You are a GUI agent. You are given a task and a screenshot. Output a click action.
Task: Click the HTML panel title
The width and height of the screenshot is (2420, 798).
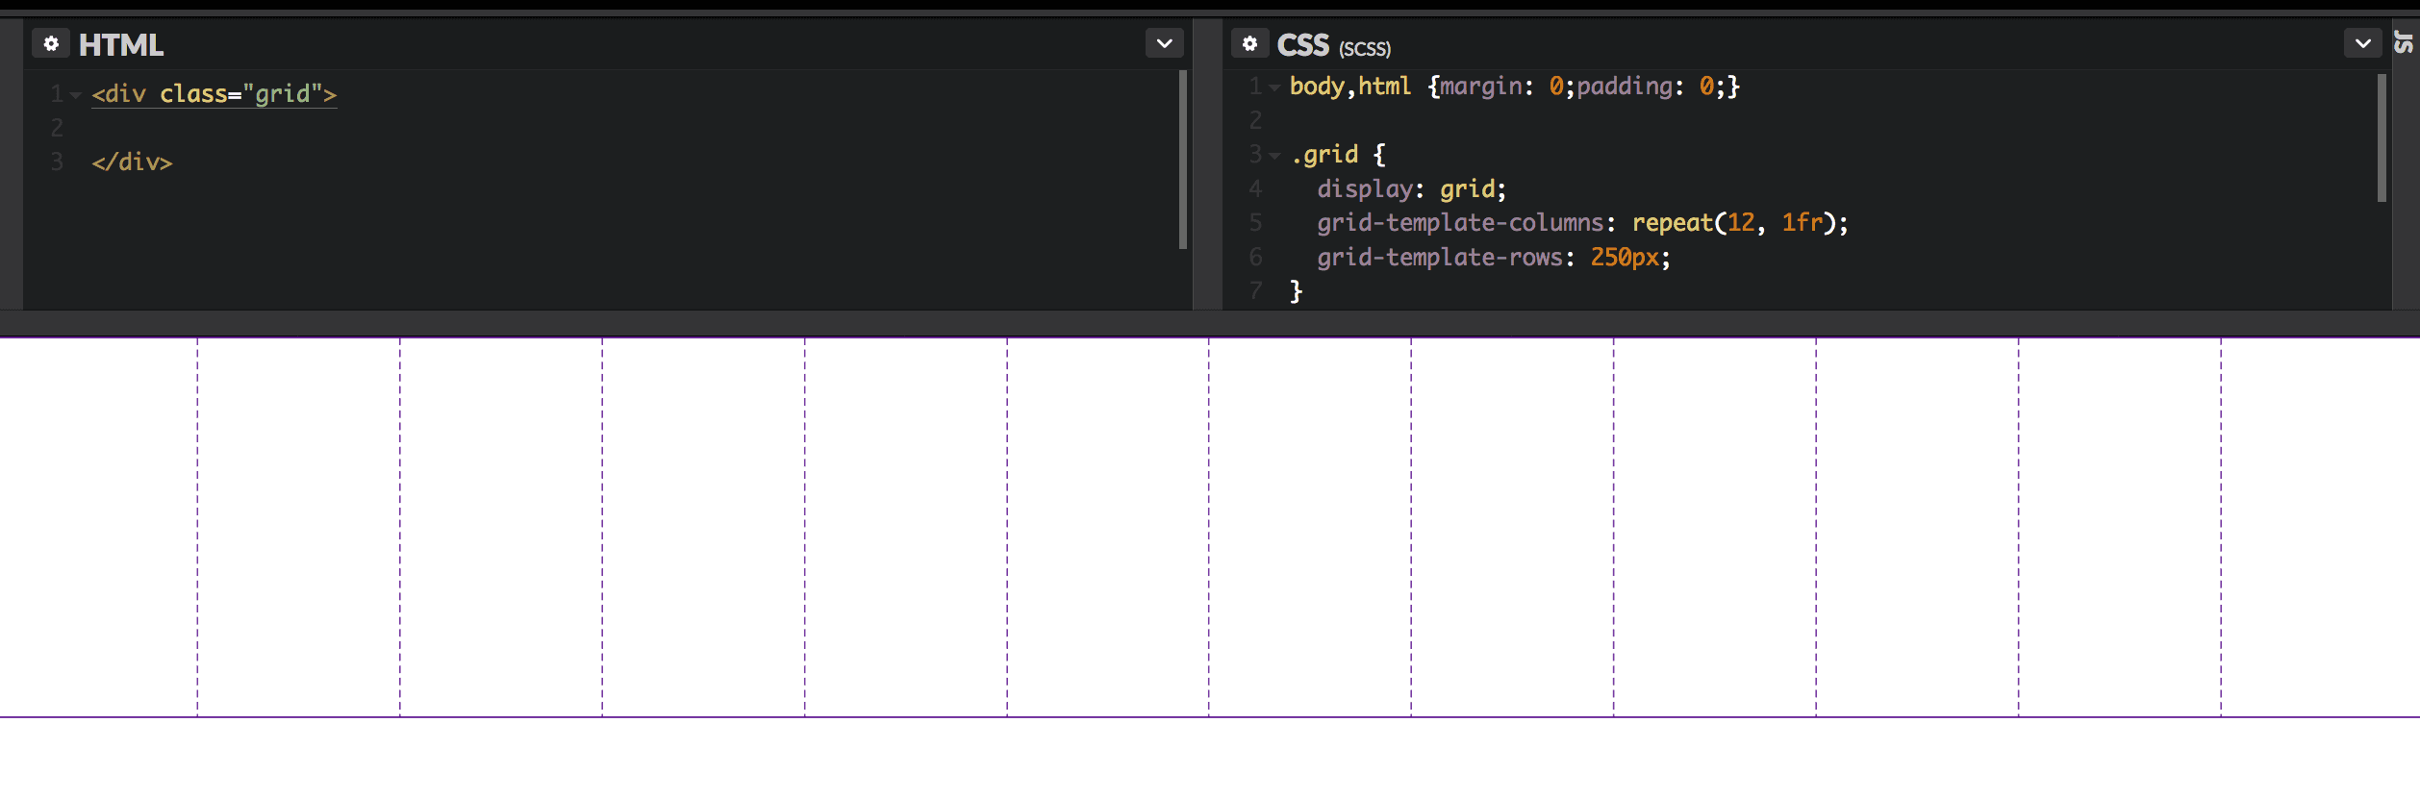[x=121, y=45]
